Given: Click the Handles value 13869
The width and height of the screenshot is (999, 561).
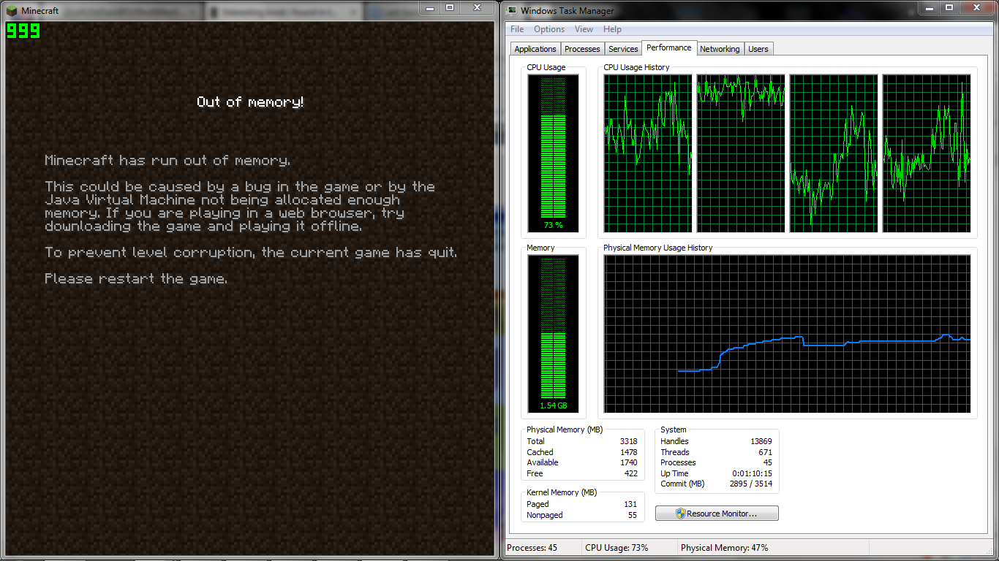Looking at the screenshot, I should click(760, 441).
